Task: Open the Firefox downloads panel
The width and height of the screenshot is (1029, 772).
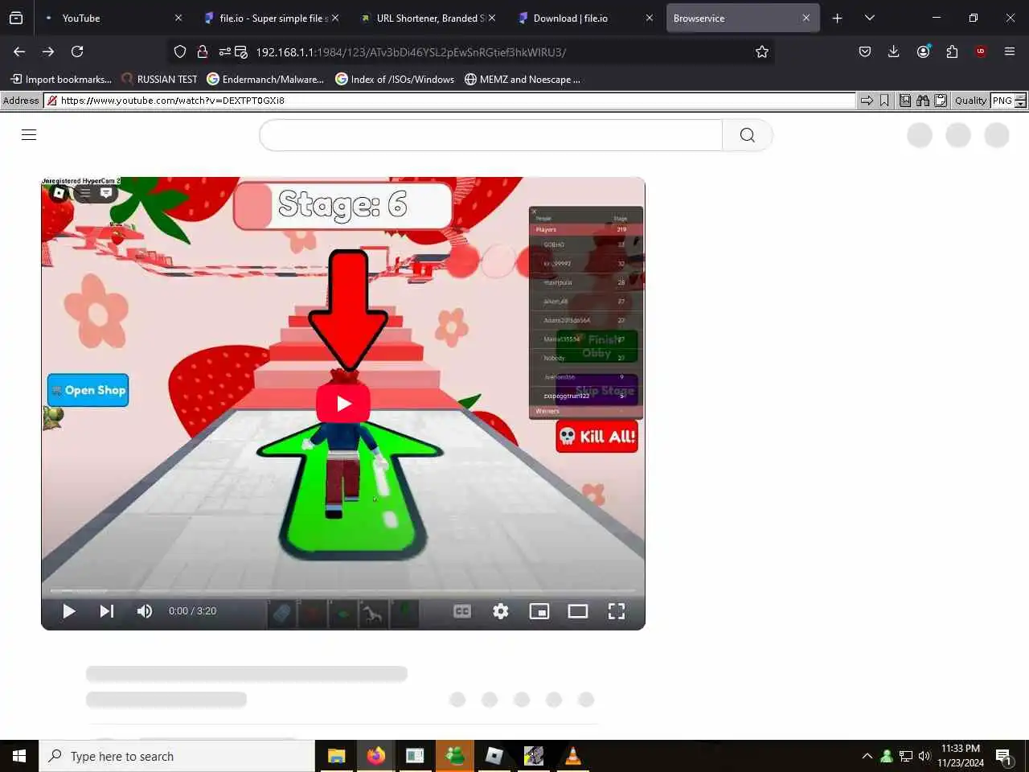Action: pos(893,51)
